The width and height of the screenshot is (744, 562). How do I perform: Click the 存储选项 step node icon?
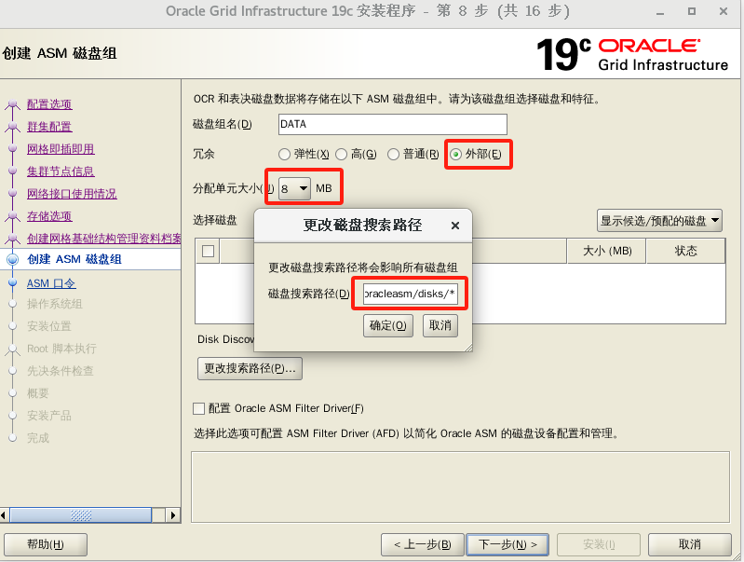coord(13,216)
